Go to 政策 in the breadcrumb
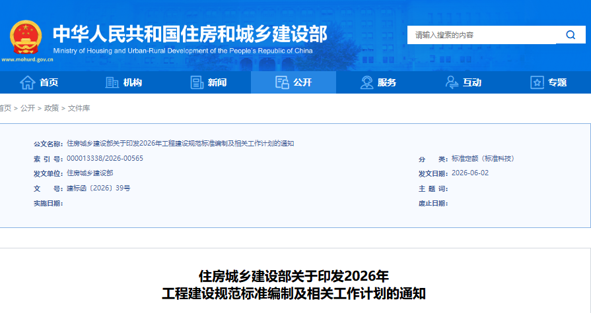591x313 pixels. 52,108
